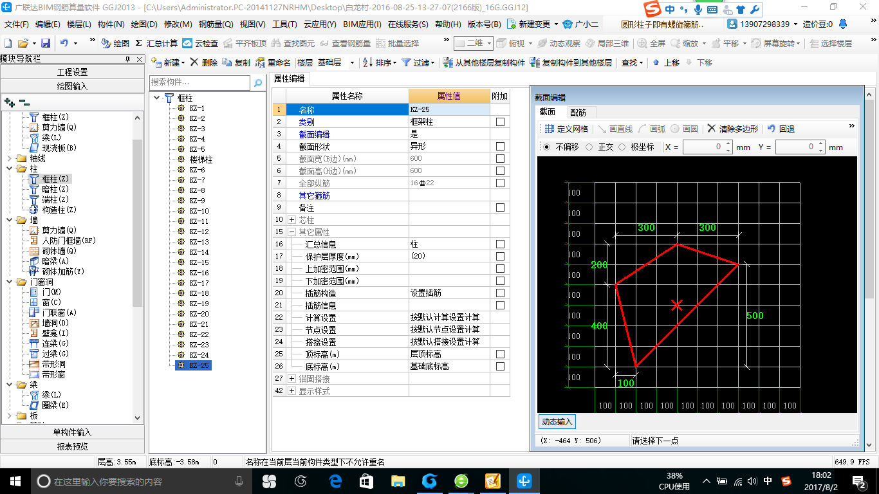This screenshot has height=494, width=879.
Task: Expand the 显示样式 property group
Action: [x=291, y=390]
